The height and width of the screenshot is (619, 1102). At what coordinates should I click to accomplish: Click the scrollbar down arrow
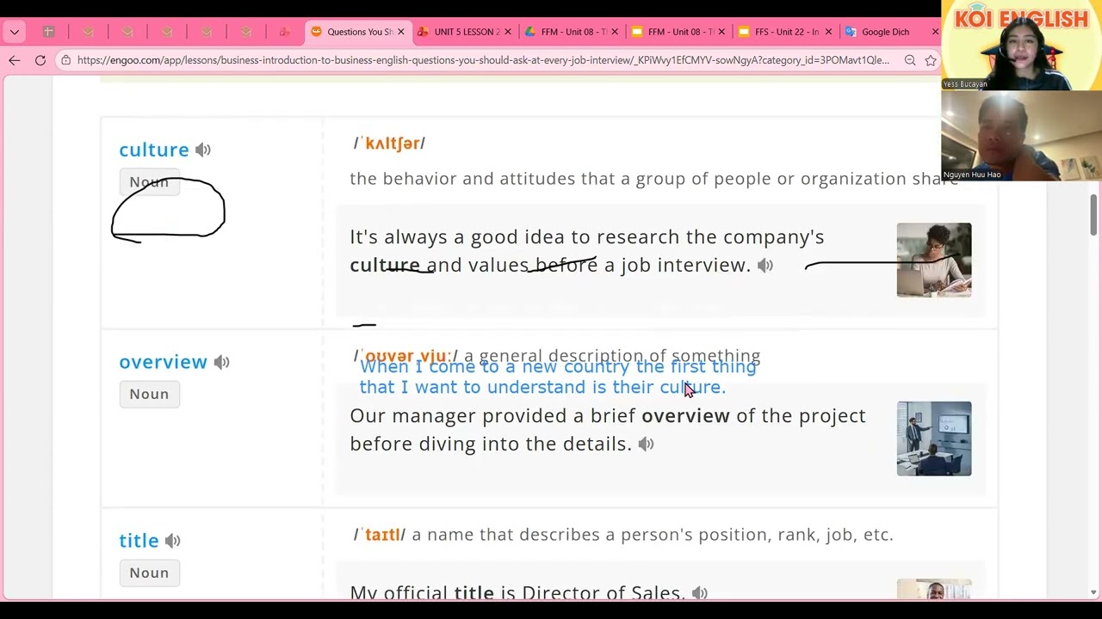coord(1093,592)
